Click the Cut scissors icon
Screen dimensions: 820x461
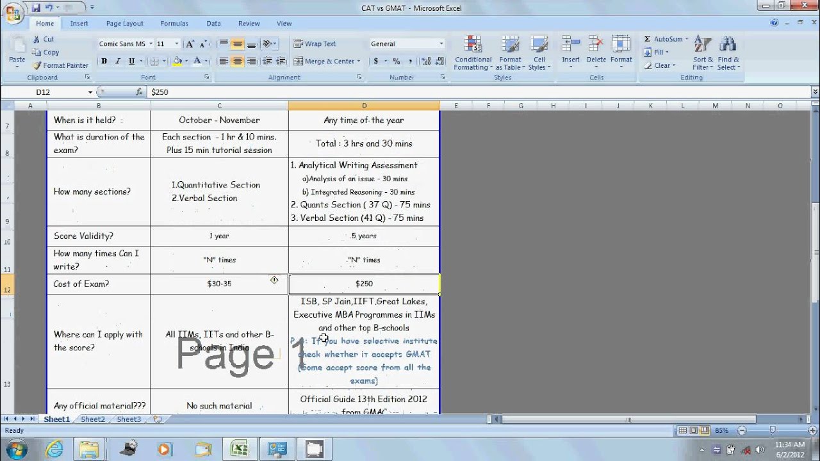37,39
